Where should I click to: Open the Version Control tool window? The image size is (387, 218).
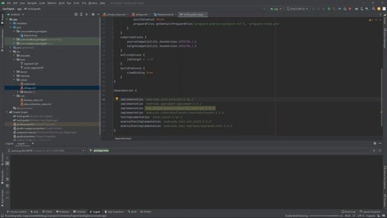(x=17, y=212)
